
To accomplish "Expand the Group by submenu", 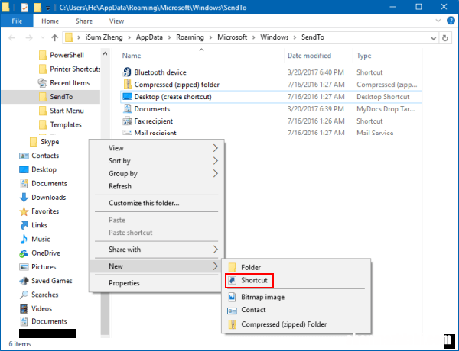I will click(x=216, y=173).
